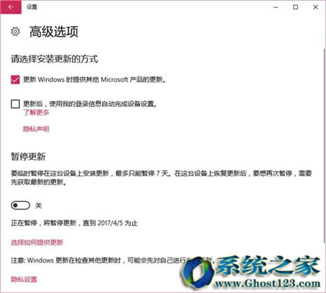Minimize the 设置 window
326x293 pixels.
coord(276,7)
